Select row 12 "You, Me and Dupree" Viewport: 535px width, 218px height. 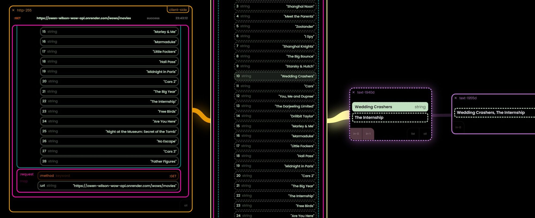point(275,96)
